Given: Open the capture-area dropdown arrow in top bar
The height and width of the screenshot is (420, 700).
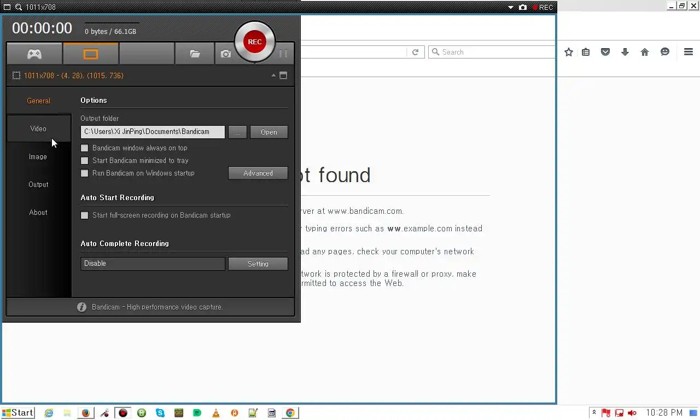Looking at the screenshot, I should (x=511, y=7).
